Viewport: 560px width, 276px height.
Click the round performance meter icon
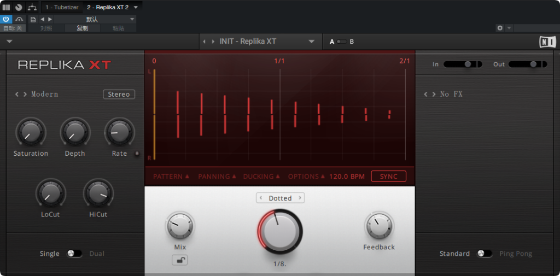19,7
